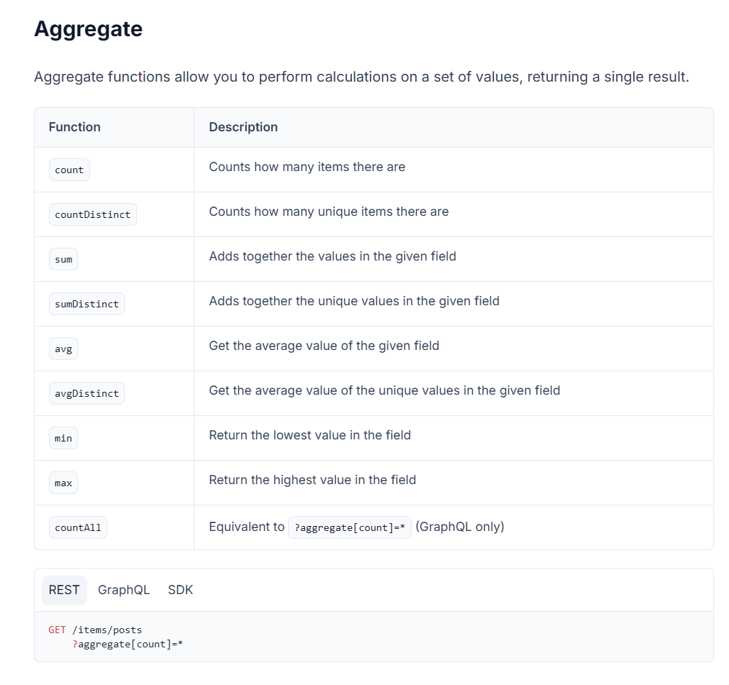The image size is (729, 685).
Task: Click the min function code label
Action: pyautogui.click(x=63, y=438)
